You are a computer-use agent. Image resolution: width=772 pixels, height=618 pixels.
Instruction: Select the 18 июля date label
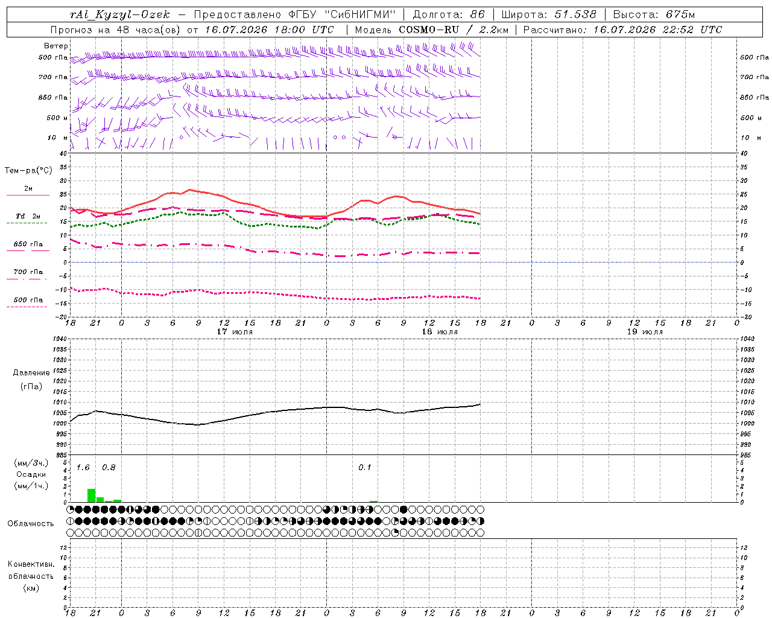440,332
